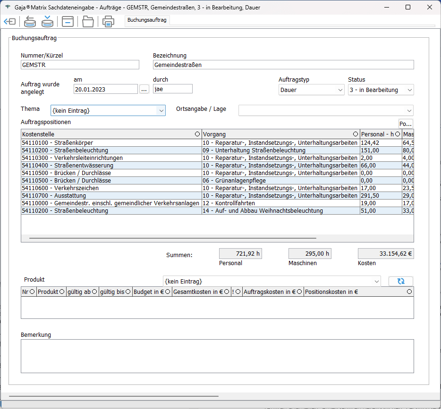Click the horizontal scrollbar under Auftragspositionen table
Screen dimensions: 441x409
pyautogui.click(x=173, y=238)
